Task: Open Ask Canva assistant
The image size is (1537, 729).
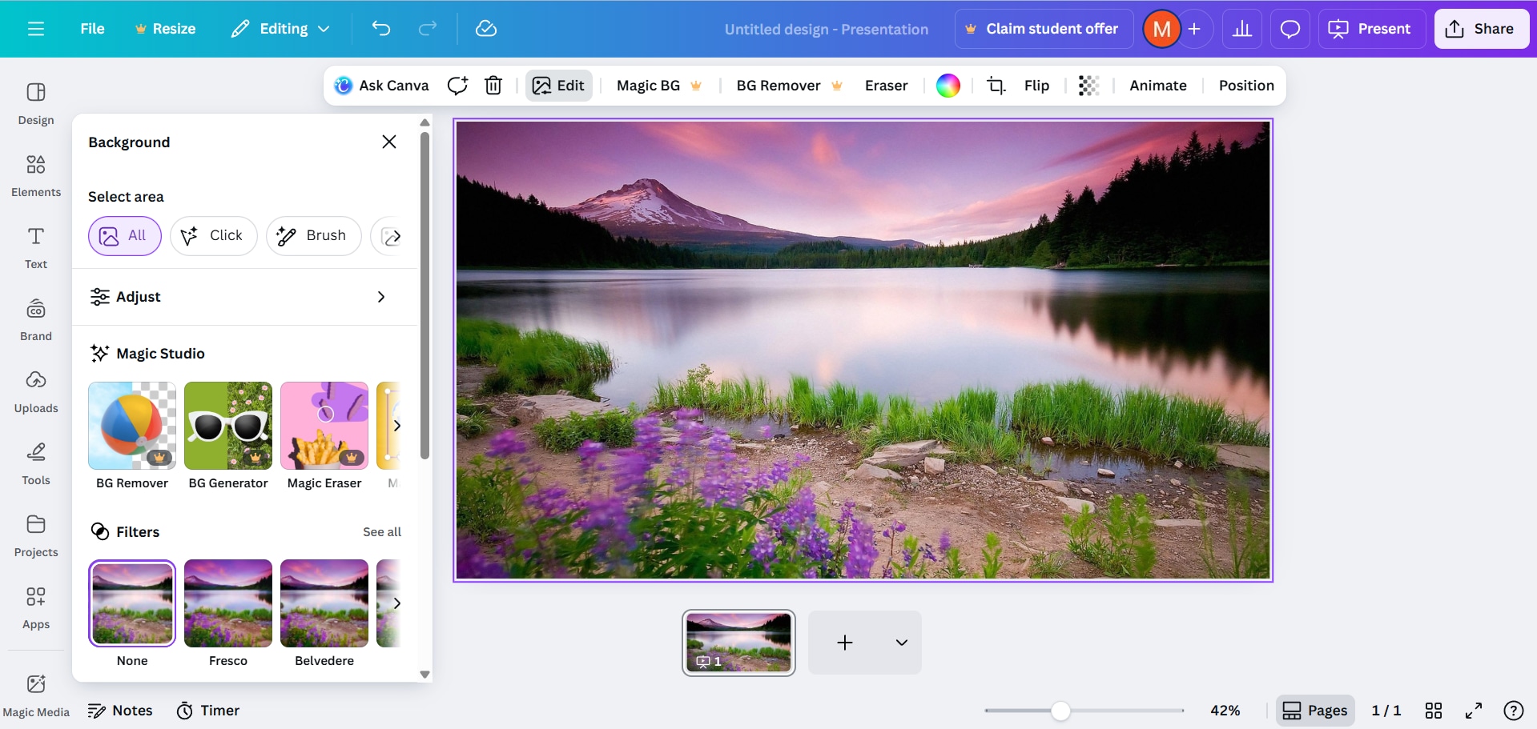Action: click(381, 86)
